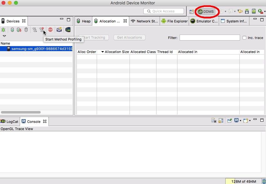Viewport: 266px width, 184px height.
Task: Sort by Allocation Size column header
Action: tap(113, 52)
